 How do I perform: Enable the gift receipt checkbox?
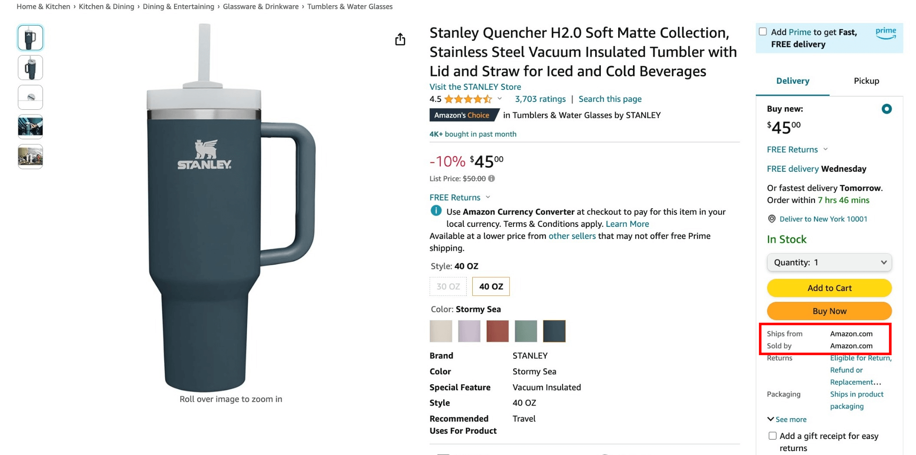pyautogui.click(x=772, y=435)
